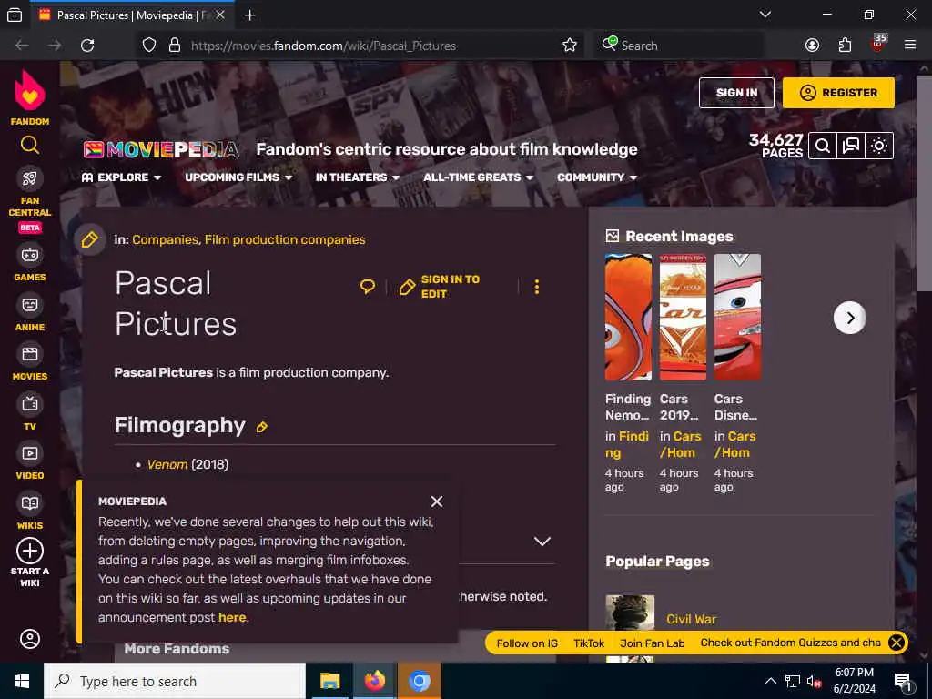Select the Pascal Pictures browser tab

[132, 15]
